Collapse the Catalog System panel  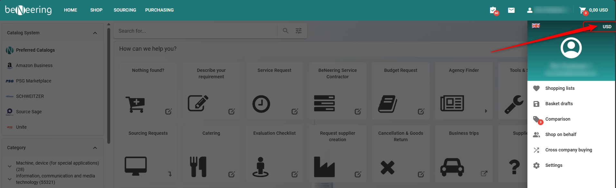coord(95,33)
